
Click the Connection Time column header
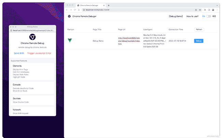point(176,29)
